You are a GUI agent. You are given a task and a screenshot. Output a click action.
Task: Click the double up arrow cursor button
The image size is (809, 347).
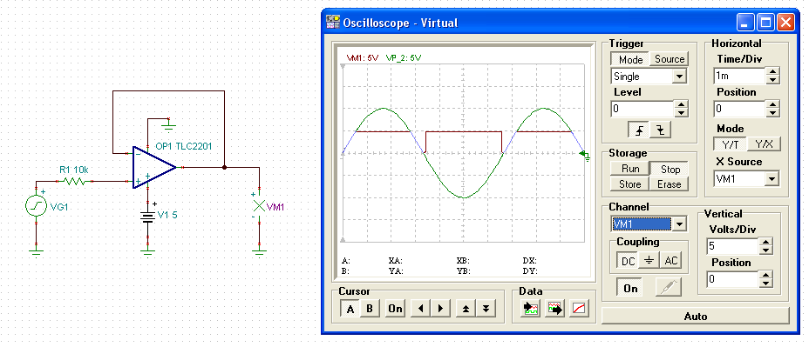(466, 309)
